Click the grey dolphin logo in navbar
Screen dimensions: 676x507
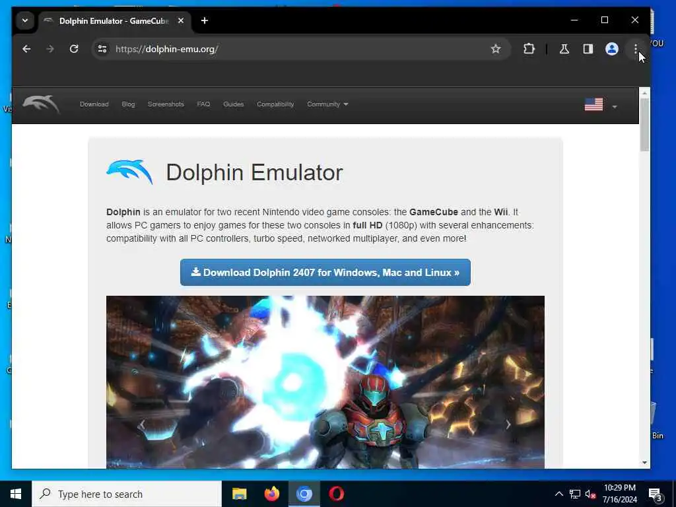(x=41, y=104)
